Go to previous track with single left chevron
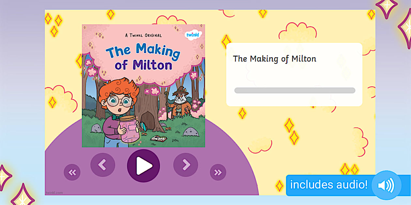Viewport: 411px width, 205px height. (x=103, y=165)
